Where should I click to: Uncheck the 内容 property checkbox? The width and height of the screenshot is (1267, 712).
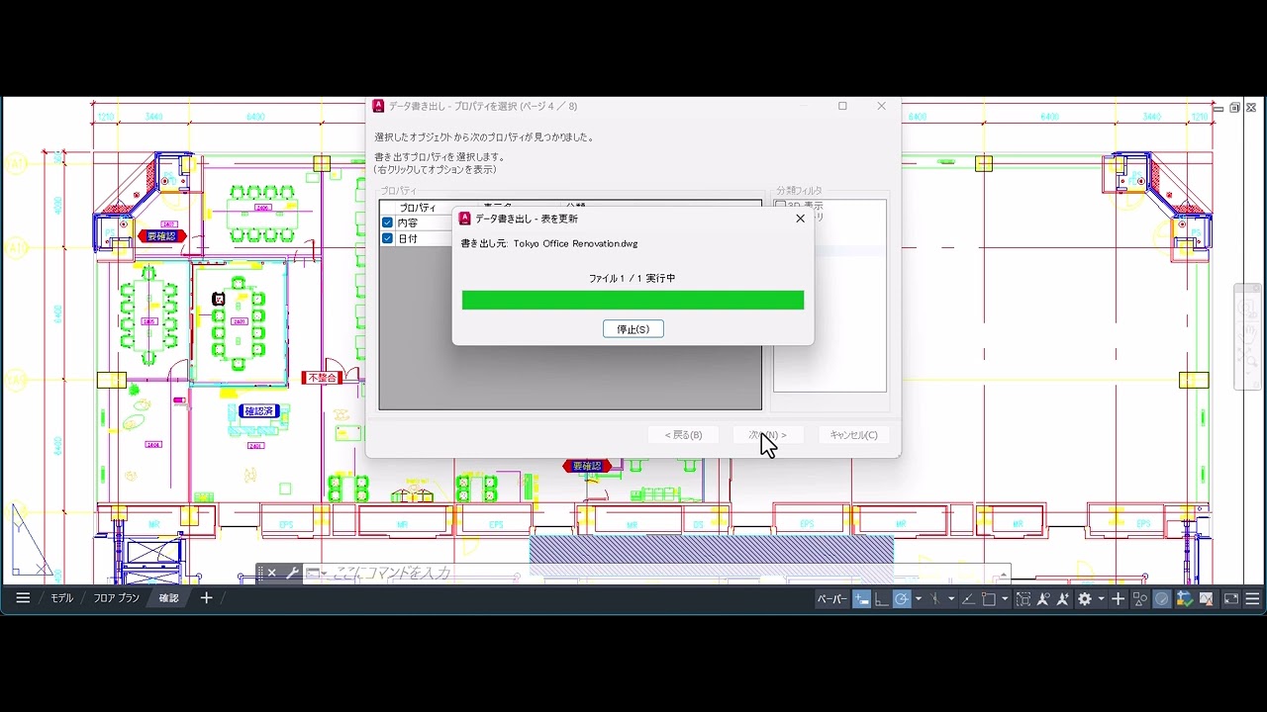(x=387, y=222)
